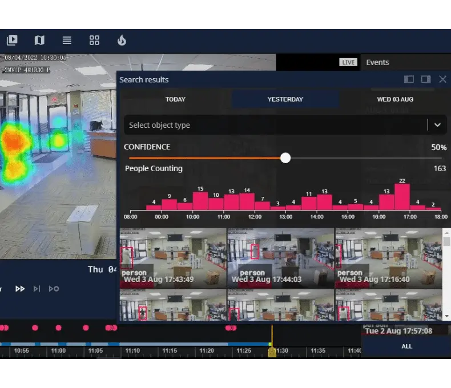Open the Select object type dropdown
The image size is (451, 388).
(285, 125)
